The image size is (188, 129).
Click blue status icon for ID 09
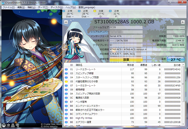66,90
